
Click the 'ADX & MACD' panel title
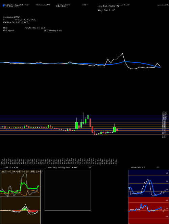tap(11, 168)
